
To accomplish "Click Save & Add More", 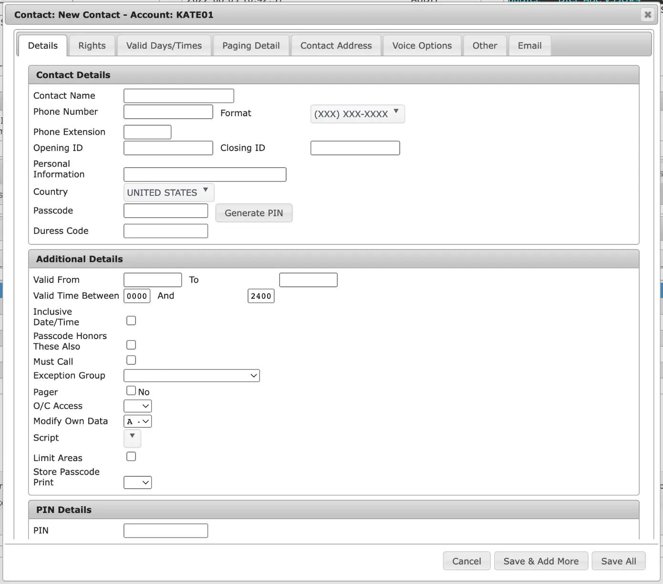I will coord(541,561).
